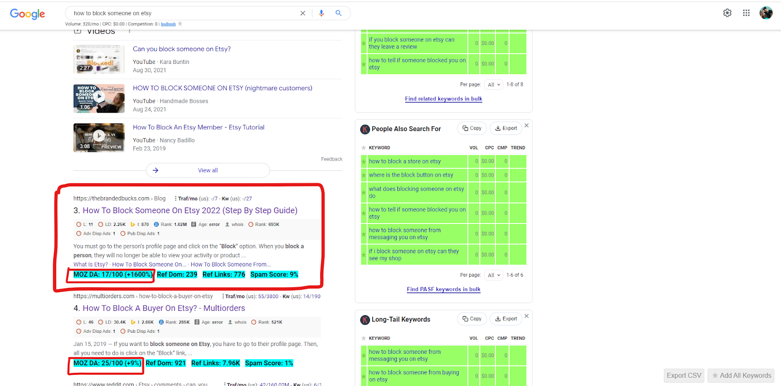Viewport: 781px width, 386px height.
Task: Open keyword 'what does blocking someone on etsy do'
Action: click(x=416, y=192)
